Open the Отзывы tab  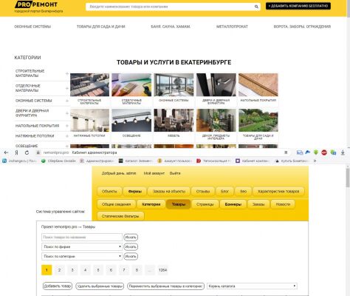pos(203,192)
